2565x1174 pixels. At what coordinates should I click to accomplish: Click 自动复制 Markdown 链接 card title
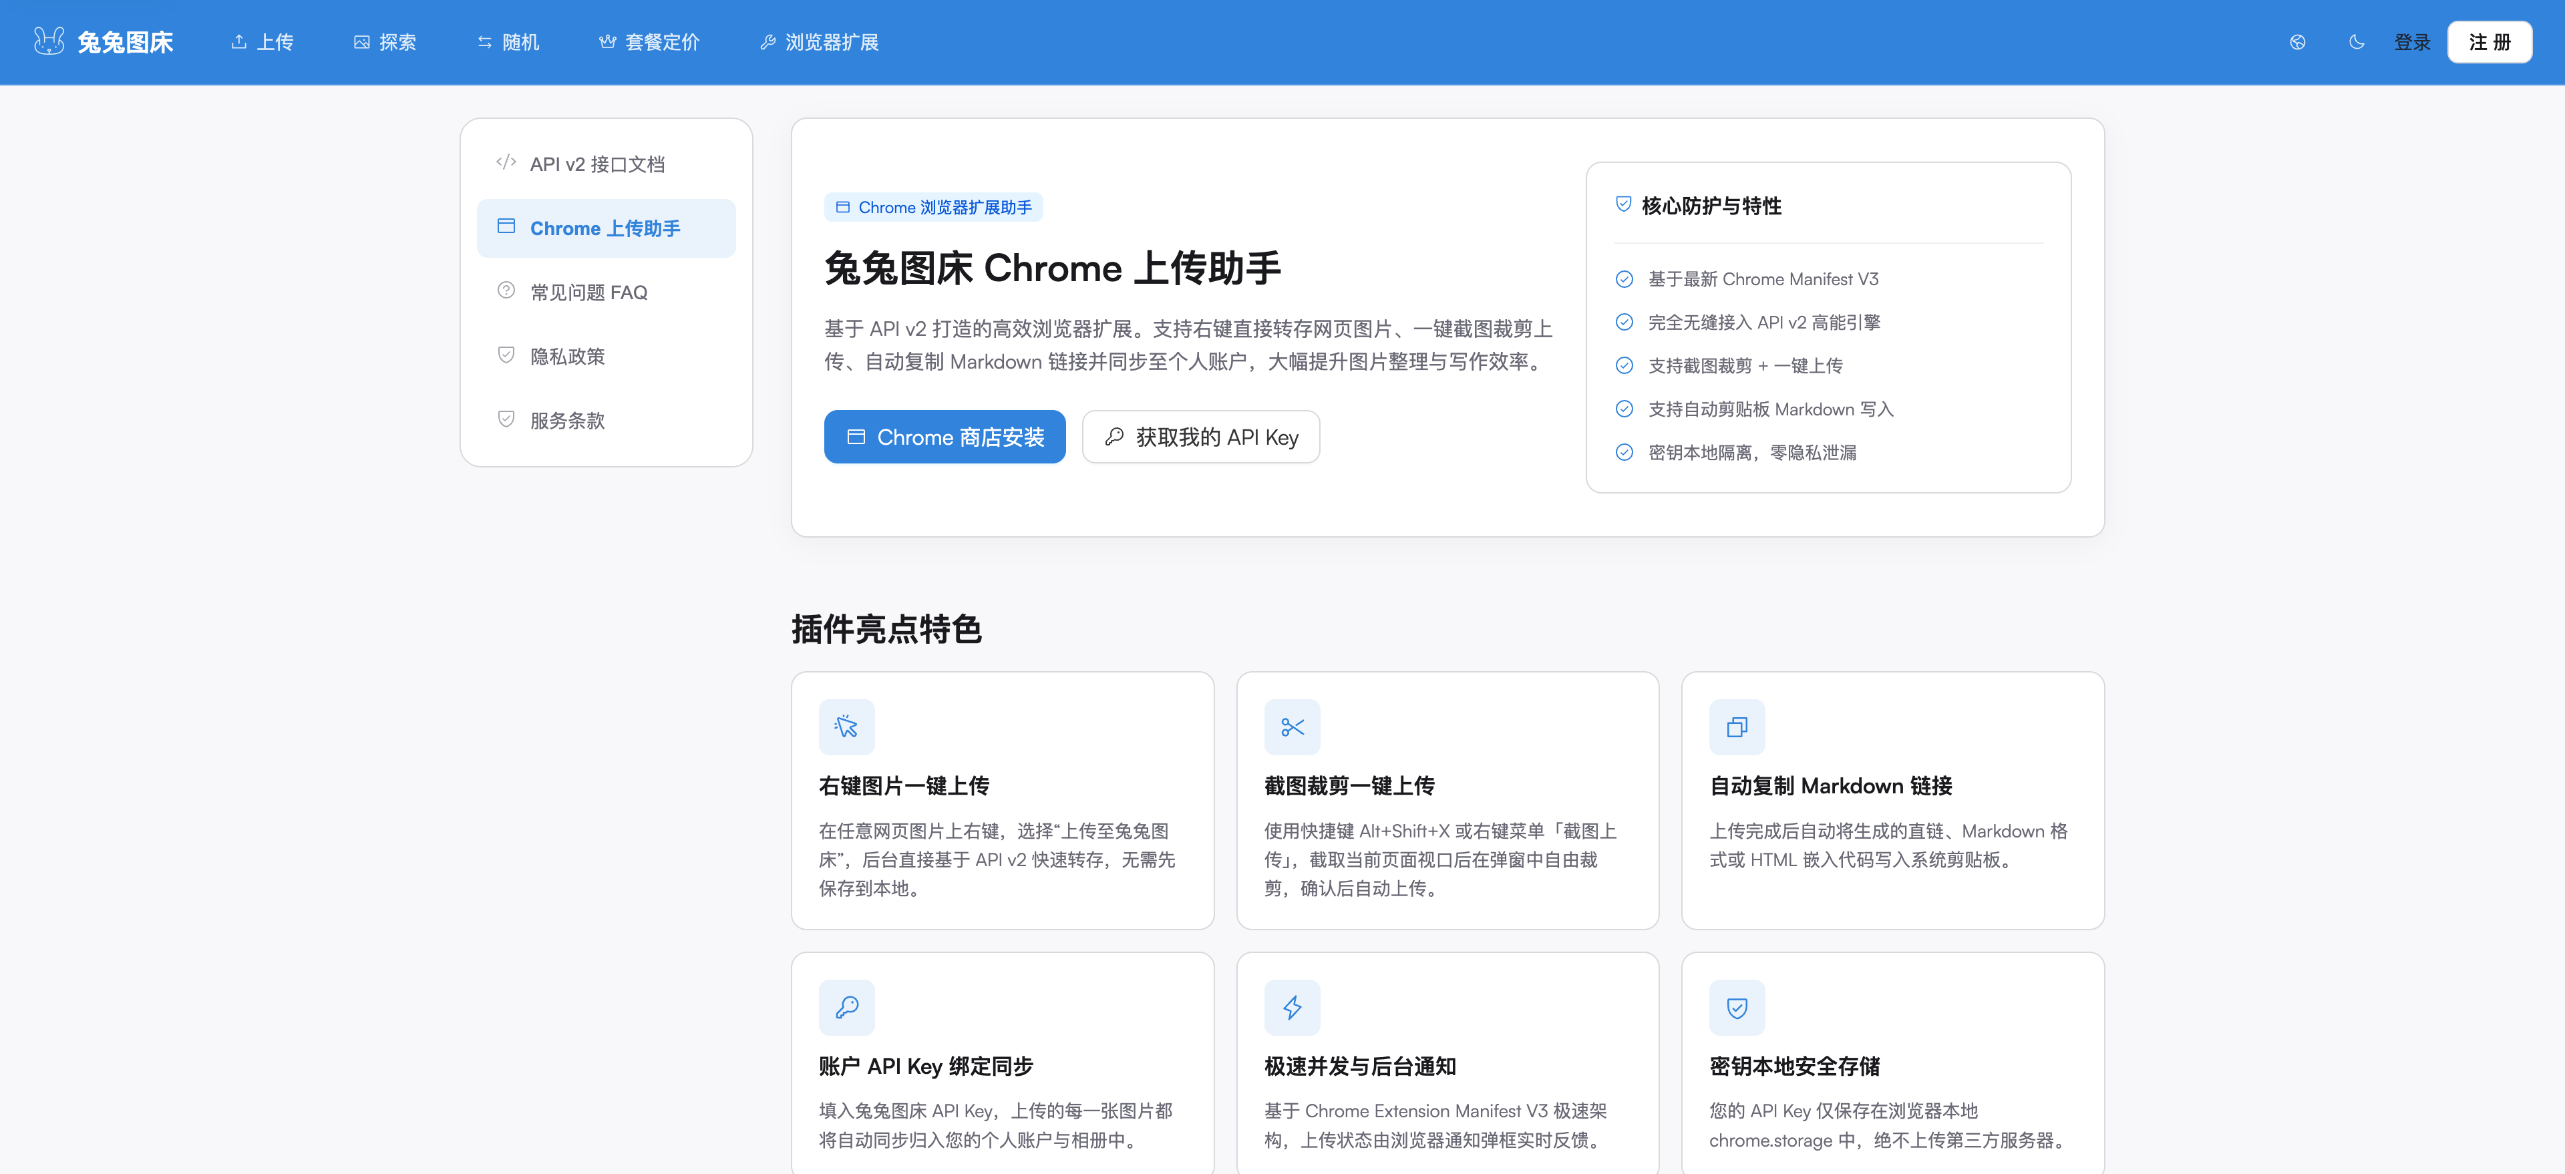1830,785
